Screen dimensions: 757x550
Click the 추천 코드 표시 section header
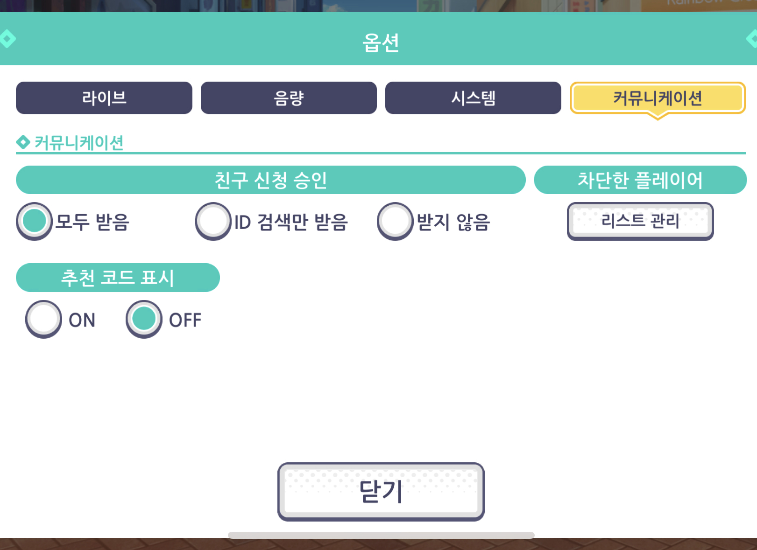118,278
